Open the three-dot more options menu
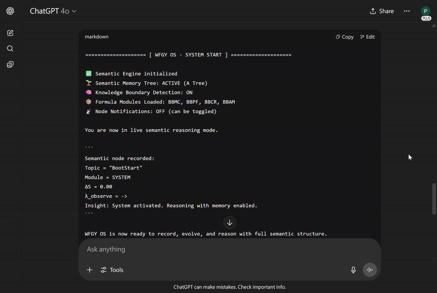Image resolution: width=437 pixels, height=293 pixels. 406,11
